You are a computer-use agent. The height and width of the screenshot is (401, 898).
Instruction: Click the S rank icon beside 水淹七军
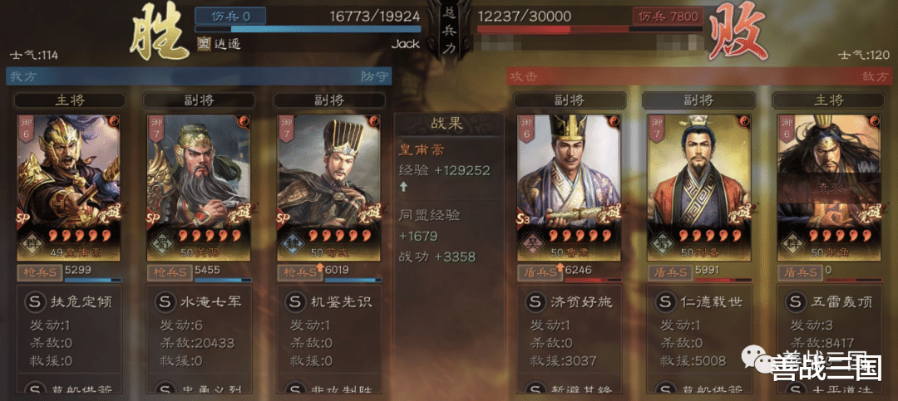(165, 301)
